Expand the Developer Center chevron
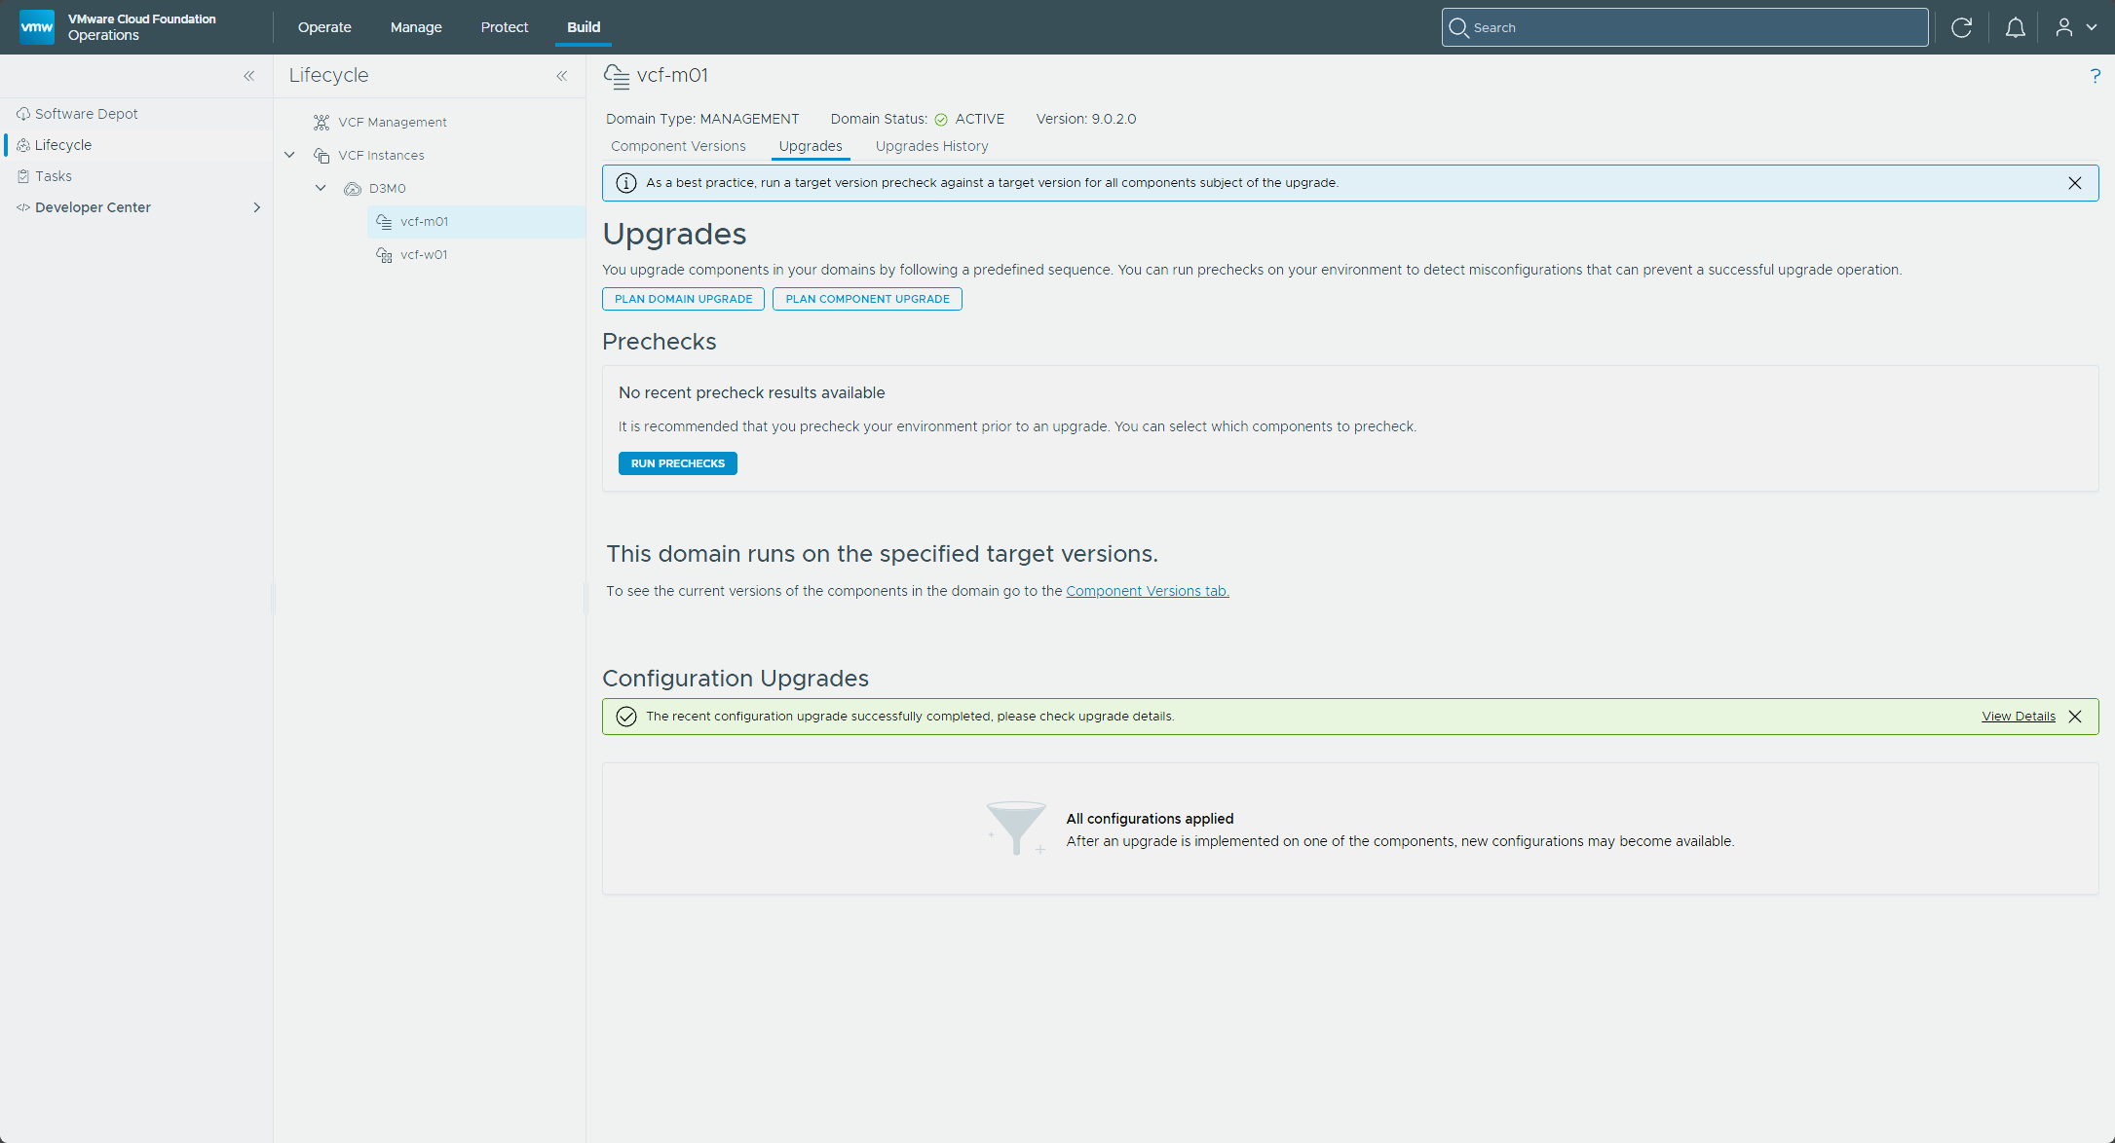Viewport: 2115px width, 1143px height. pyautogui.click(x=256, y=207)
